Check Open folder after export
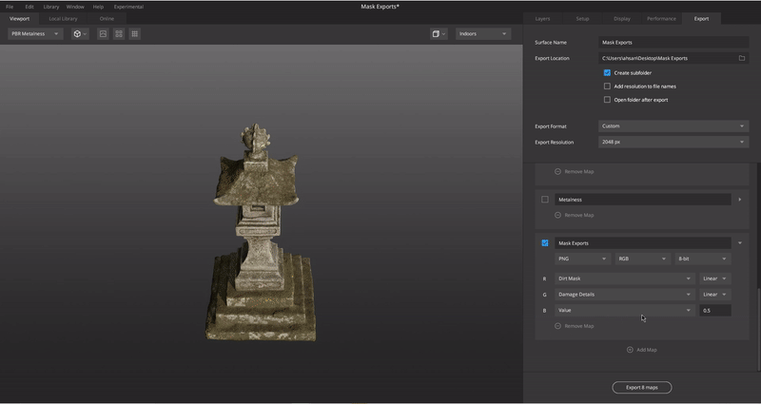761x404 pixels. pos(607,100)
